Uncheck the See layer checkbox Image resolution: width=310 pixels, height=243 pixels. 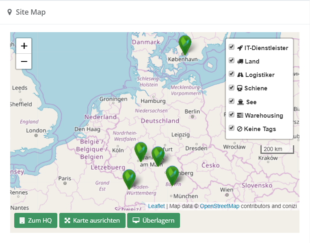(232, 101)
